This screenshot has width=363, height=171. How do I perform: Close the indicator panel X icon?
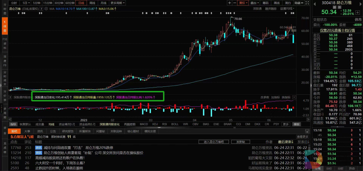point(295,97)
